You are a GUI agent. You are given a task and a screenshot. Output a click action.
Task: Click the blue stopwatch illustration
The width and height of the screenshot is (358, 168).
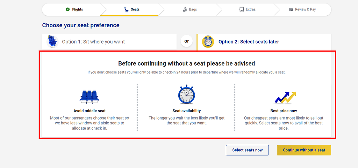(x=187, y=94)
